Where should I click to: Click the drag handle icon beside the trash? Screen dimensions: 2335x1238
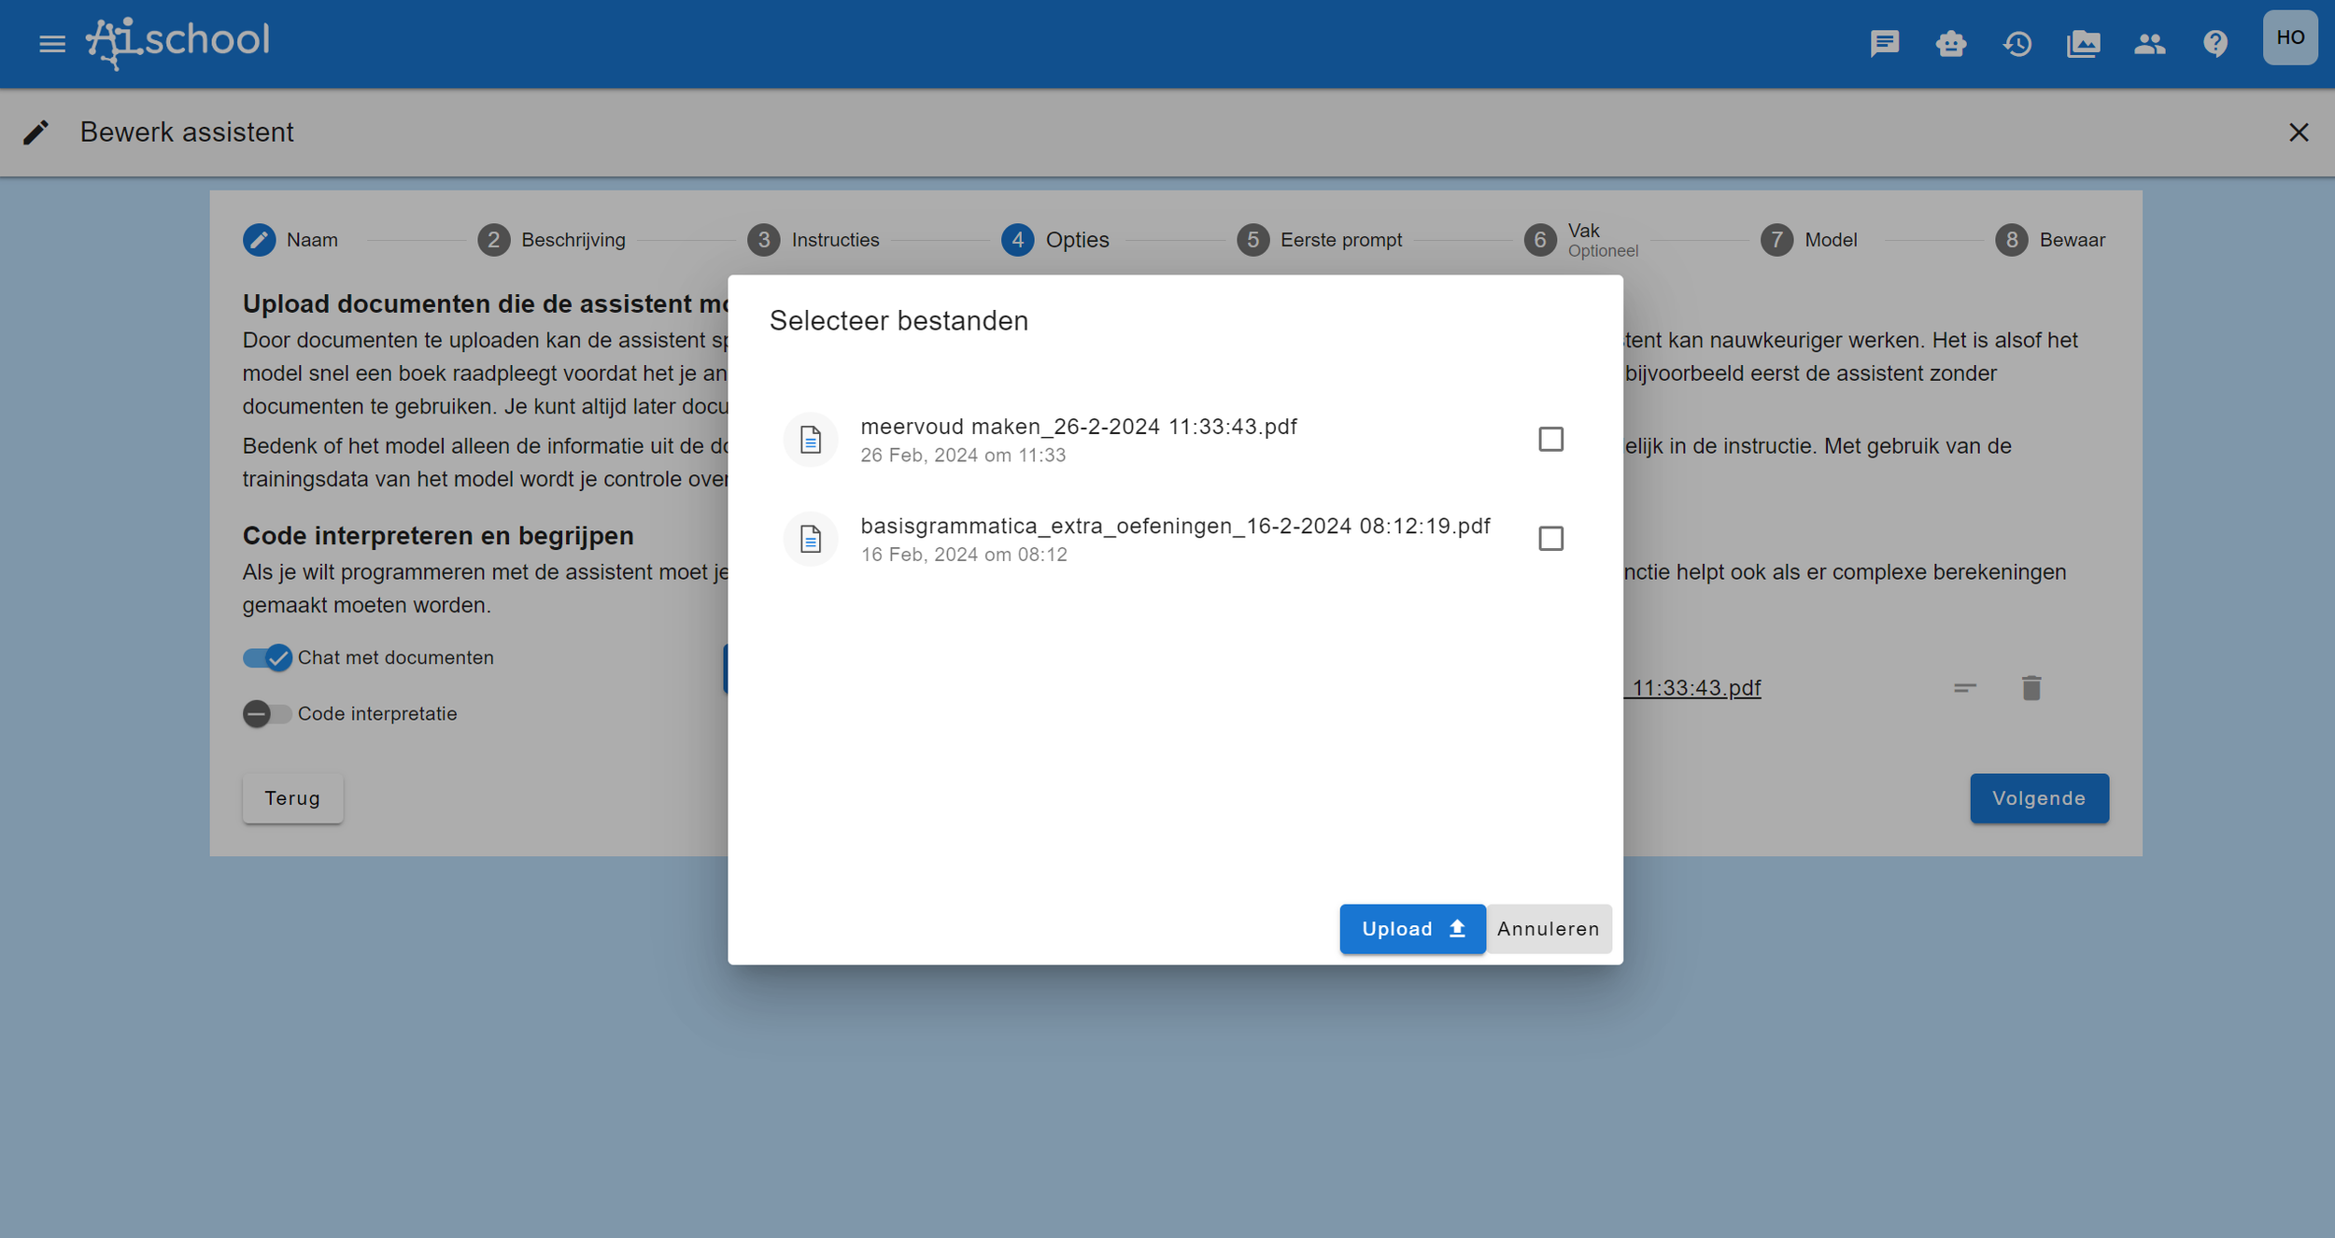click(x=1965, y=688)
